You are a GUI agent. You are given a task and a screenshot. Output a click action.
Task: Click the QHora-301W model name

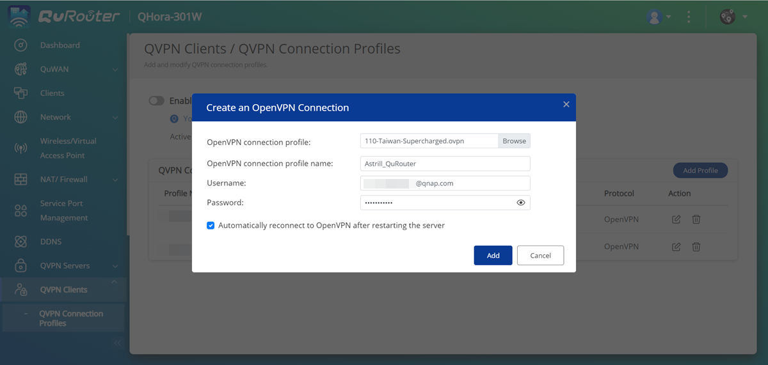170,17
